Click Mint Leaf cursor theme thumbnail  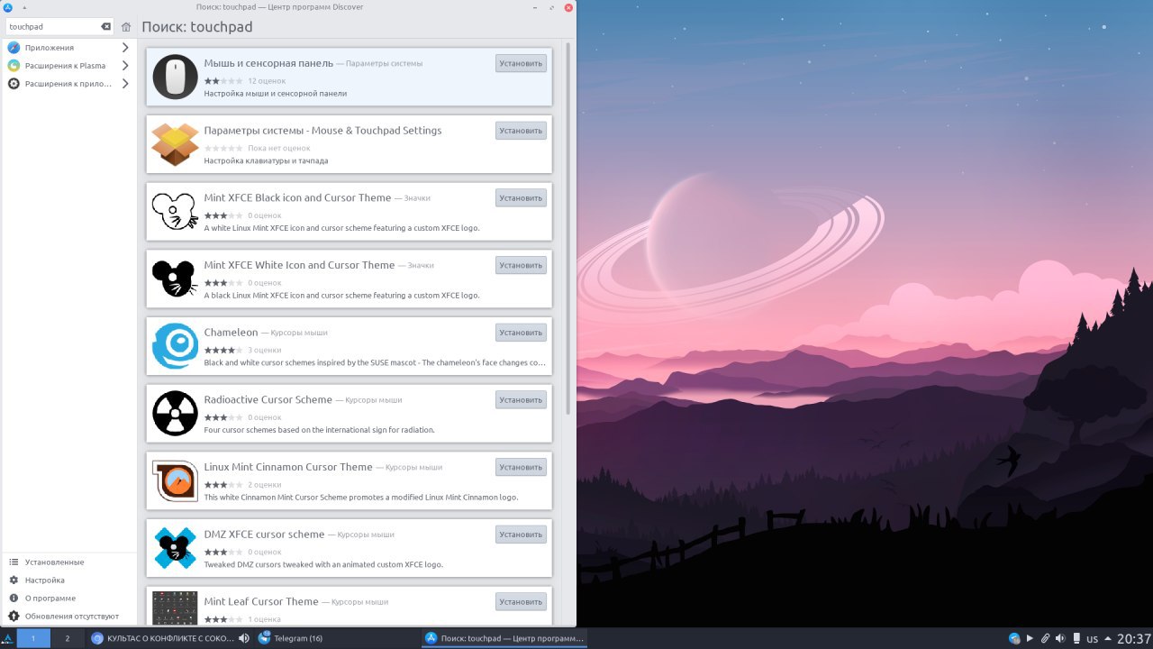175,608
